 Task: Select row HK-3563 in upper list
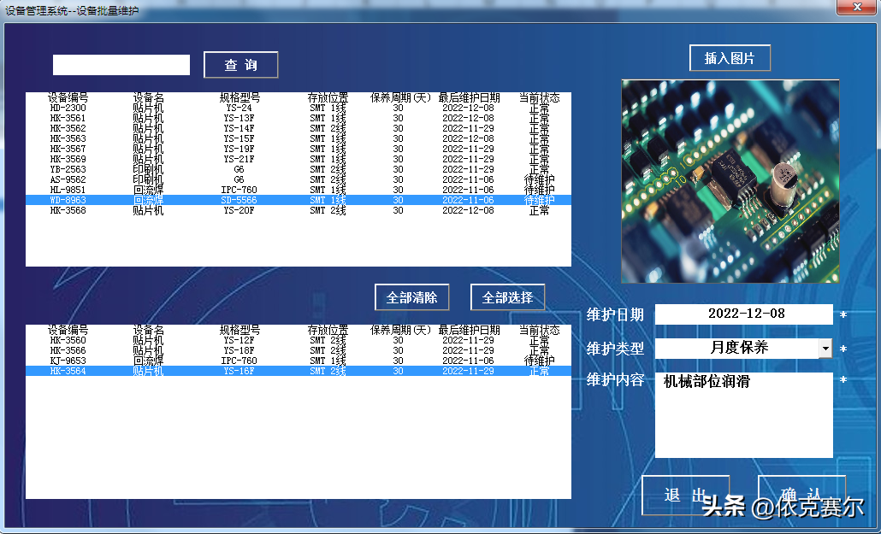[x=299, y=138]
